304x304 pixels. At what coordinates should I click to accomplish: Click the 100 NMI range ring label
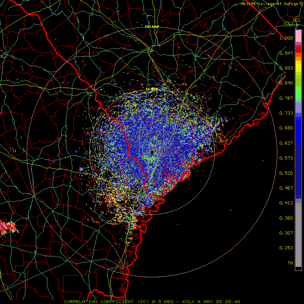(x=152, y=27)
